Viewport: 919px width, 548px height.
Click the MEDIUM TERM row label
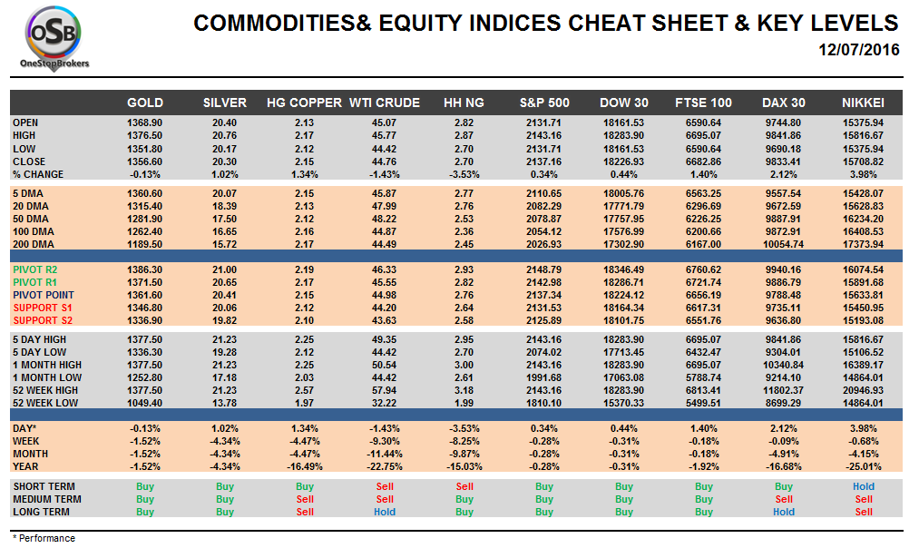(47, 499)
